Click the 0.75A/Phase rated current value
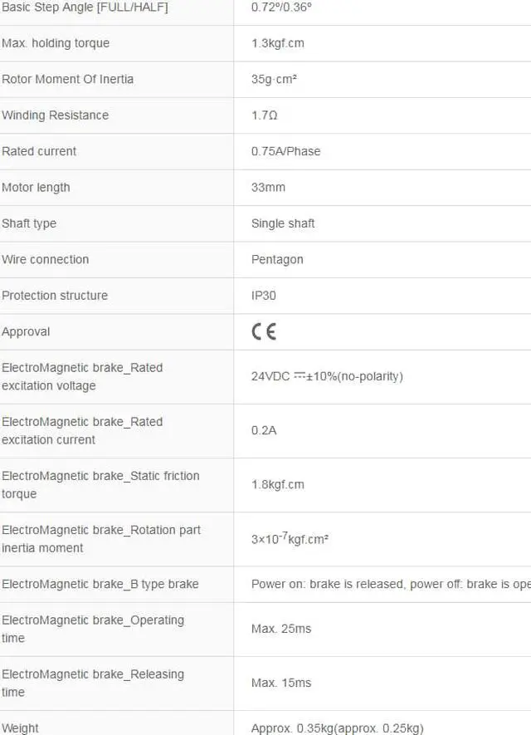 click(x=285, y=151)
